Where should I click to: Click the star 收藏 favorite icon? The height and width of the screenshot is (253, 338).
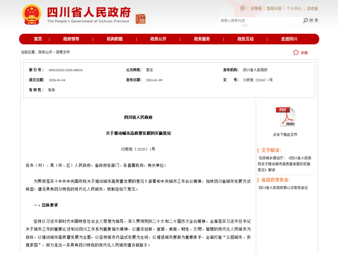tap(296, 52)
